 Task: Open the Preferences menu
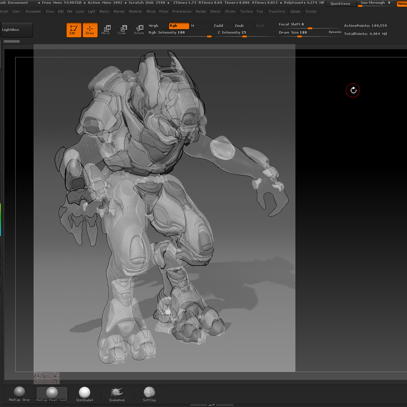182,12
